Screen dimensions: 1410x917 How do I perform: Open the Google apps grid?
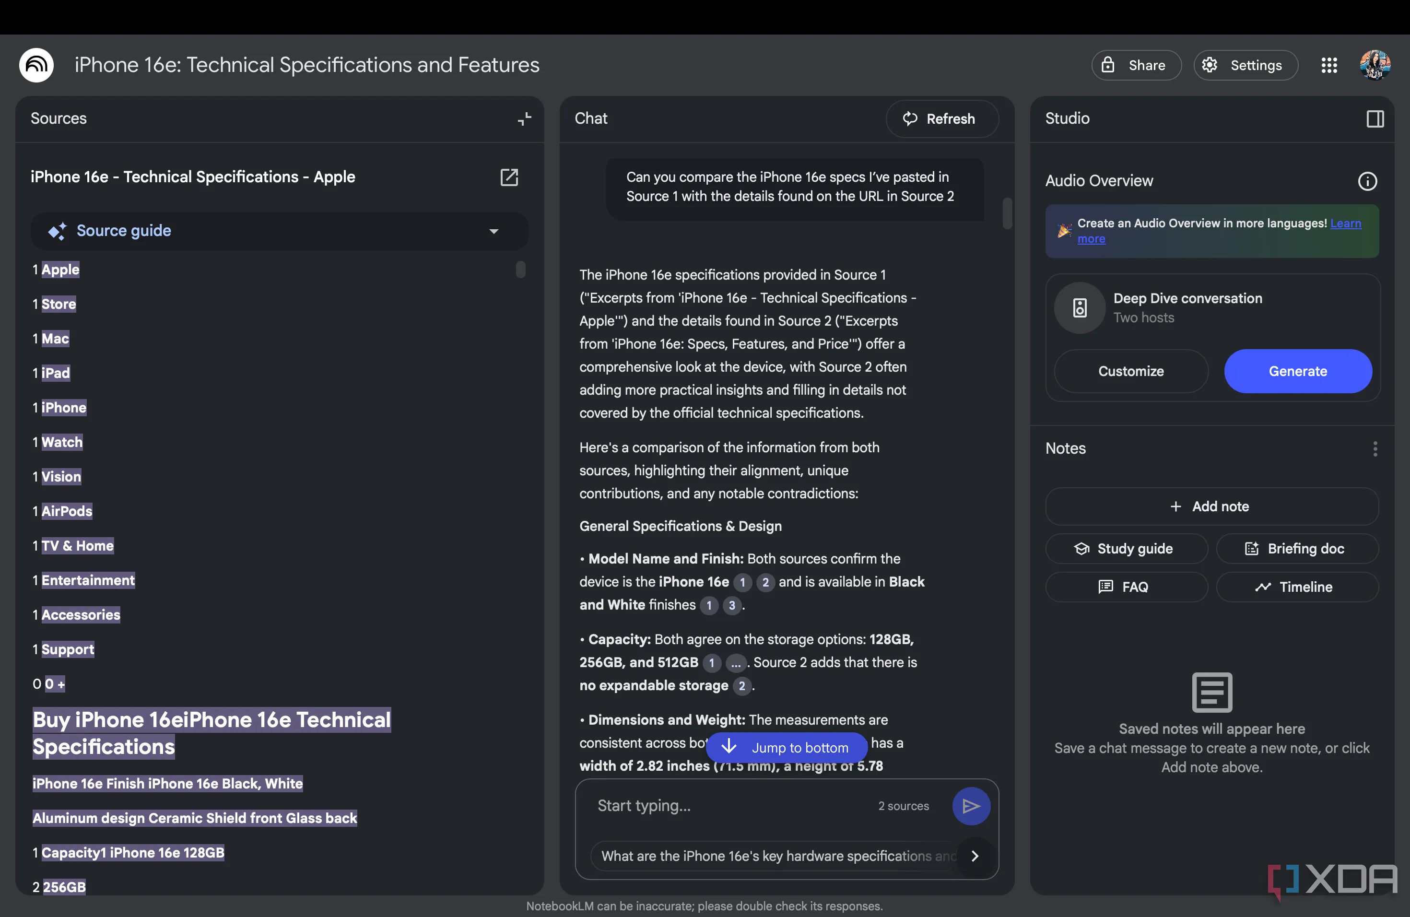(x=1329, y=65)
